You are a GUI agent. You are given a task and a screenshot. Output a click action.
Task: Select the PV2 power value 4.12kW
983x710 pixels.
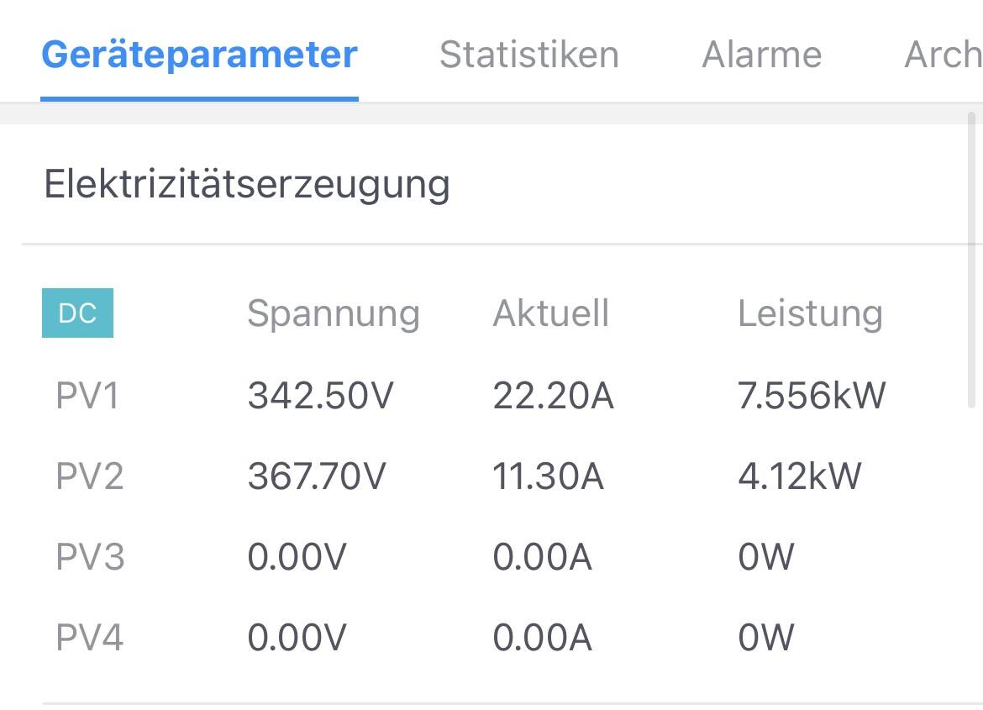[800, 476]
